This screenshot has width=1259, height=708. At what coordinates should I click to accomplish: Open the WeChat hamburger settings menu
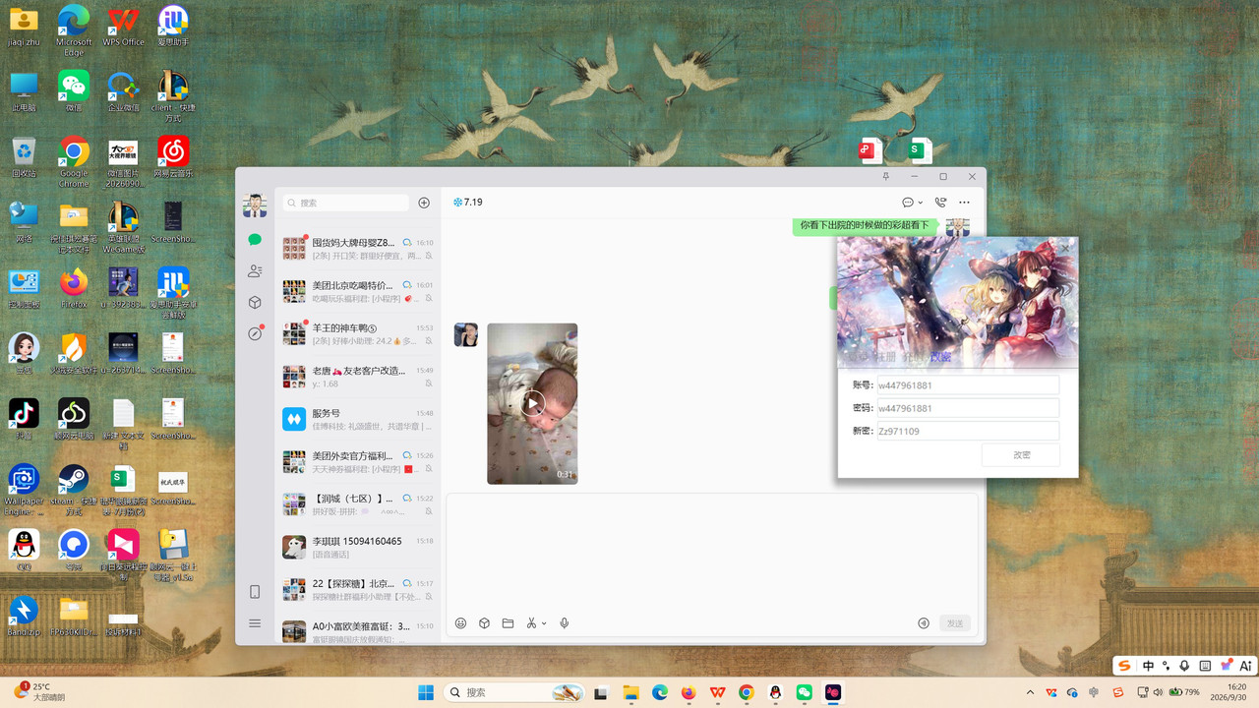(255, 623)
